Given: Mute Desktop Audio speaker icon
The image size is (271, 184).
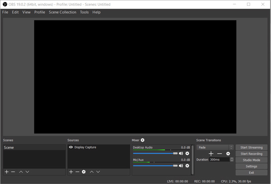Looking at the screenshot, I should [x=181, y=153].
